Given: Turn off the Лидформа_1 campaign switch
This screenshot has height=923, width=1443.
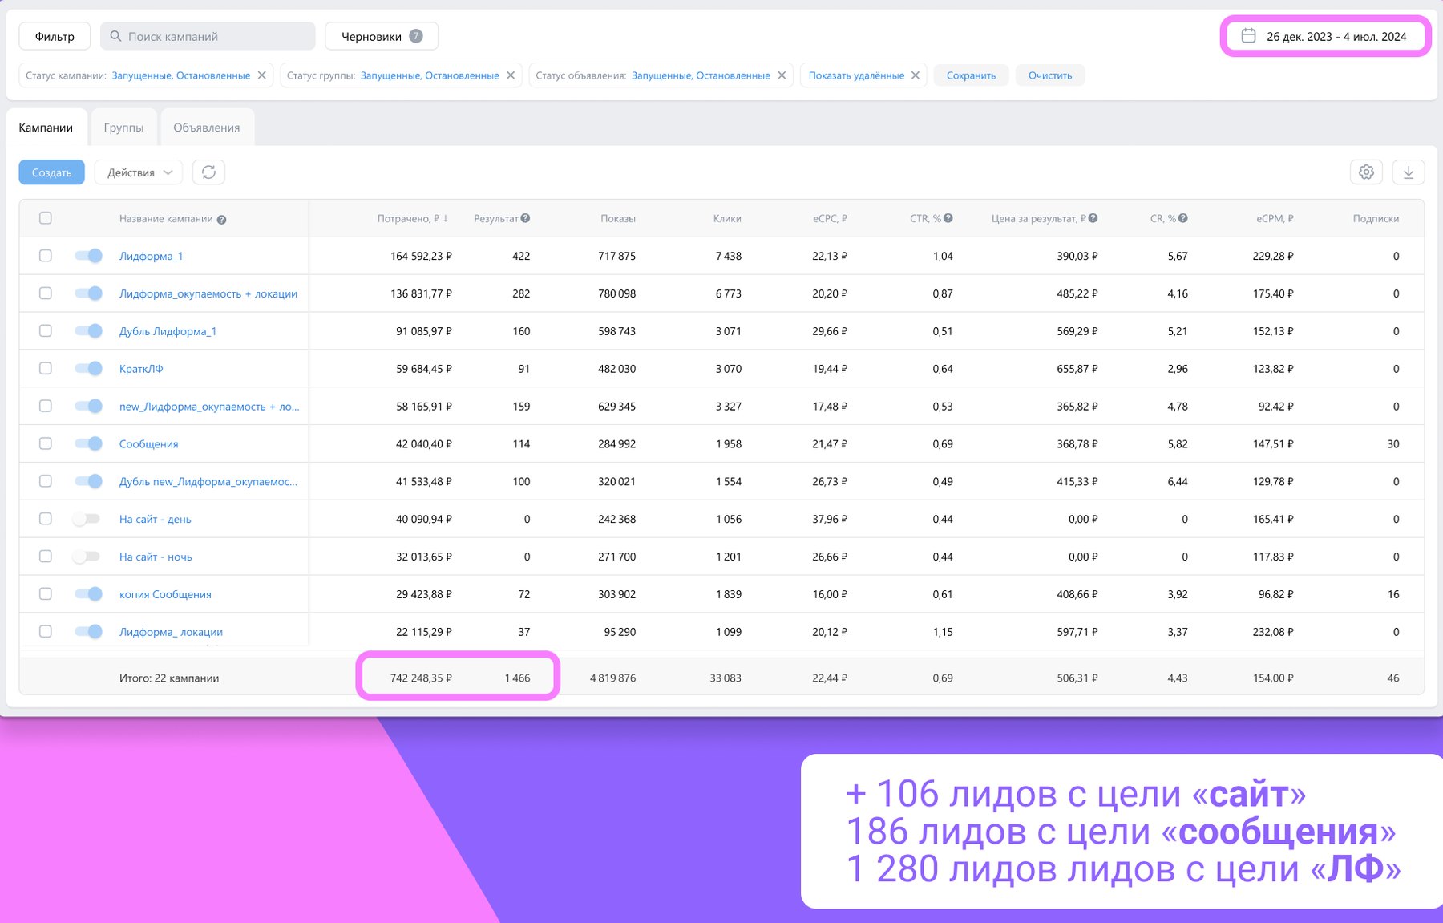Looking at the screenshot, I should (88, 256).
